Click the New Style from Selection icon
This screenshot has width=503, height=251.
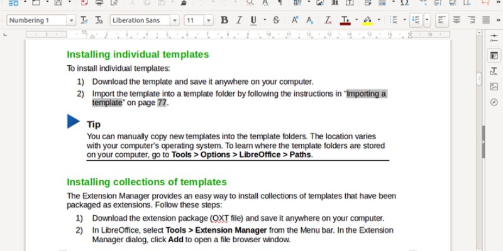(x=99, y=20)
